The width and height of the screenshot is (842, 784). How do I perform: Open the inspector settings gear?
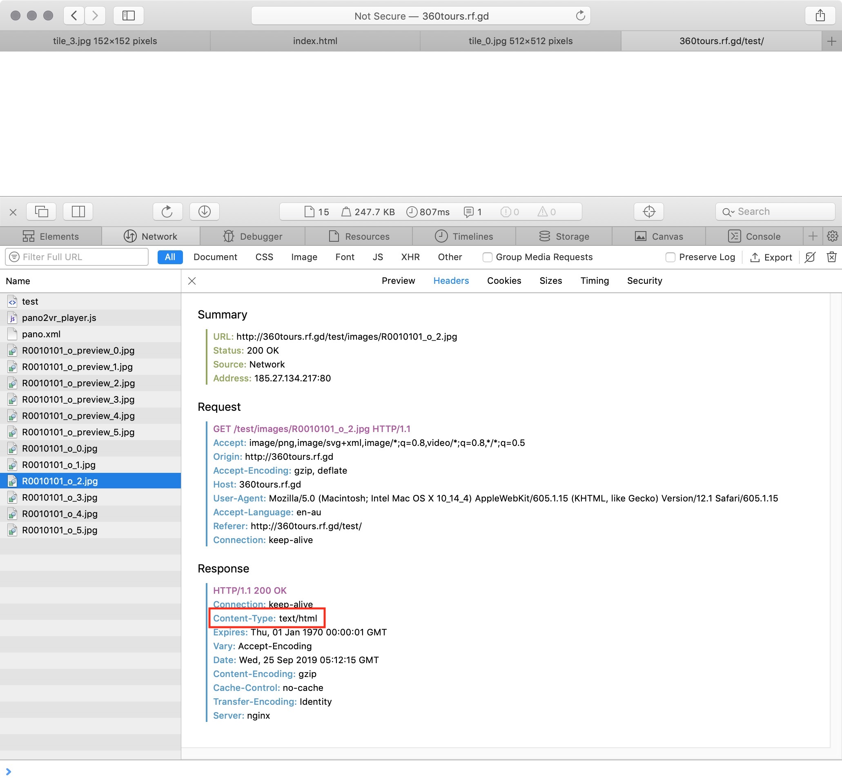point(832,236)
